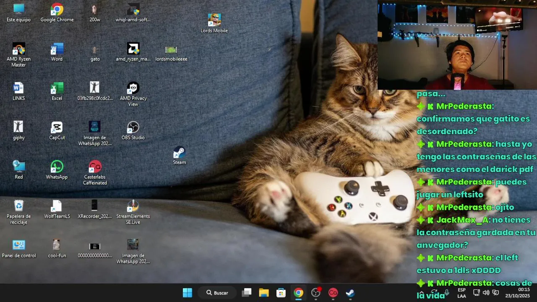
Task: Click the ESP LAA language indicator
Action: pyautogui.click(x=461, y=293)
